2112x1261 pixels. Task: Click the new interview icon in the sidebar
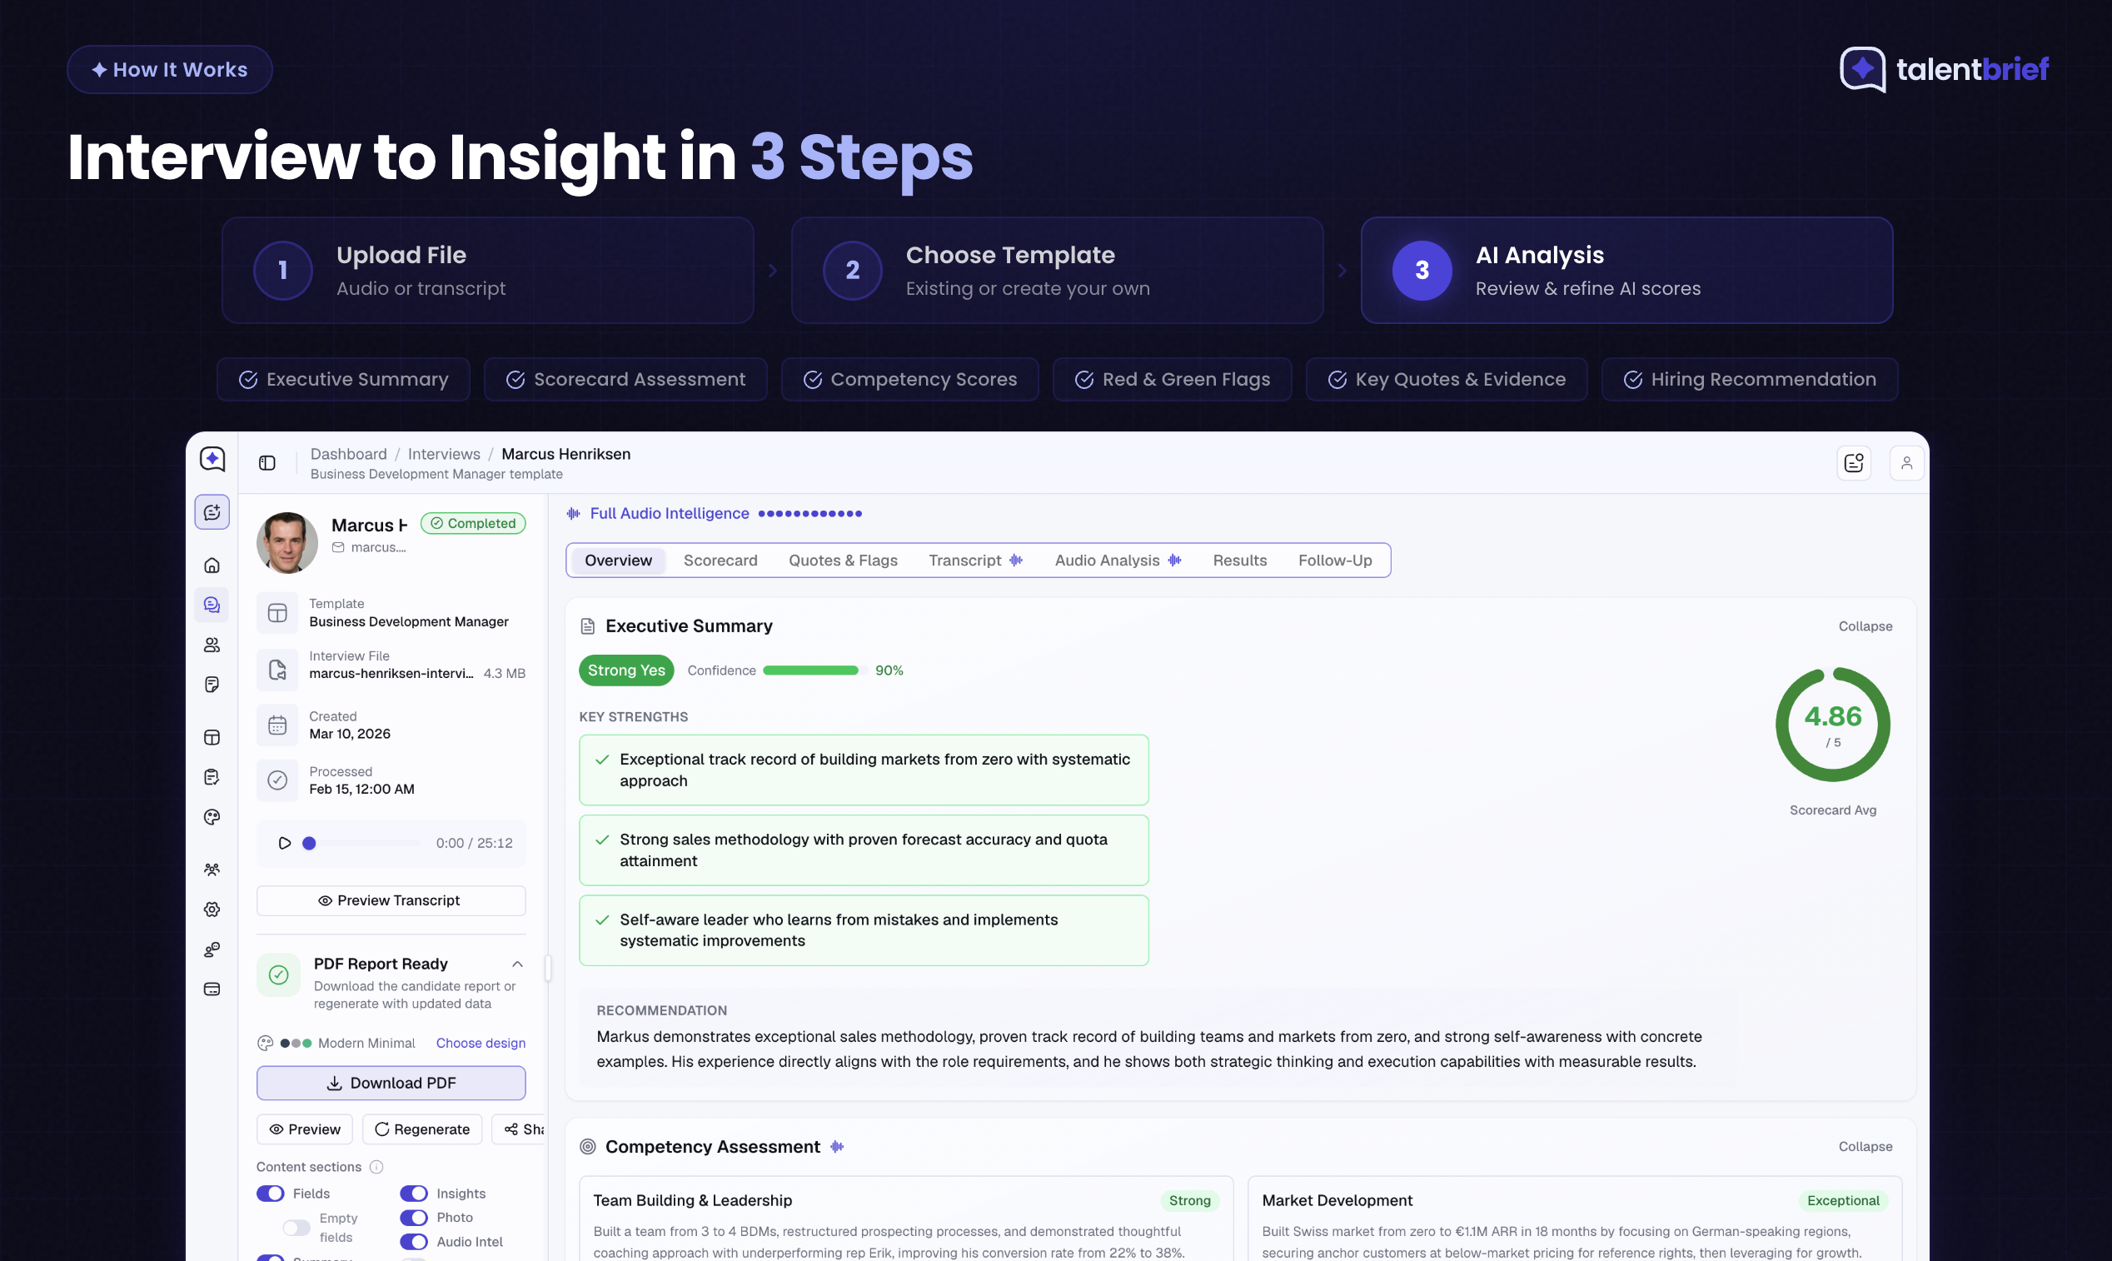212,514
